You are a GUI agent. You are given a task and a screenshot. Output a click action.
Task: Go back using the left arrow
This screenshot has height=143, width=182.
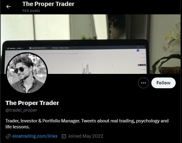pyautogui.click(x=8, y=7)
